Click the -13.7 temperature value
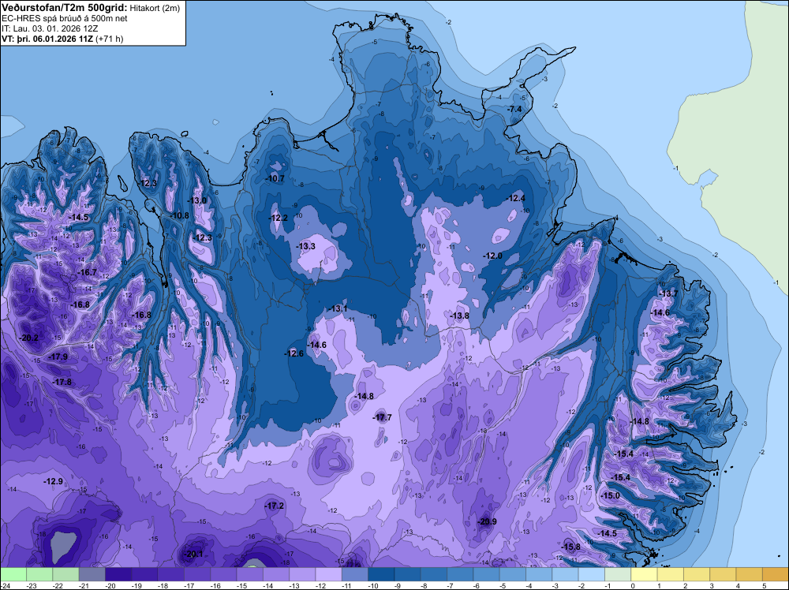 coord(669,293)
